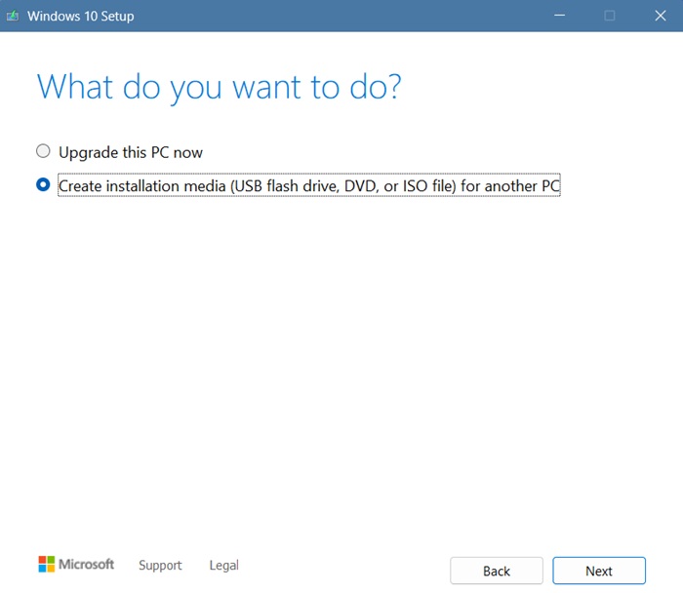Minimize the Windows 10 Setup window

tap(559, 16)
